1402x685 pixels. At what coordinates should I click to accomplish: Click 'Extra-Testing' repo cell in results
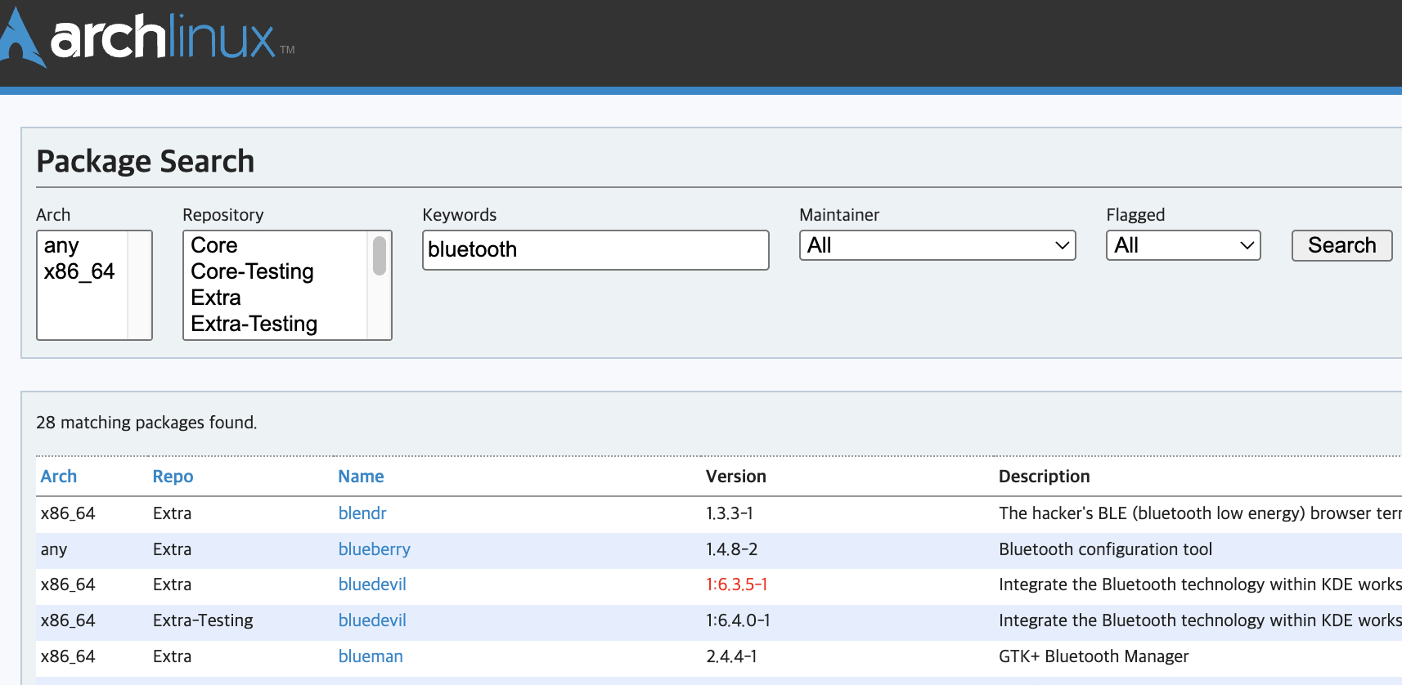[203, 620]
